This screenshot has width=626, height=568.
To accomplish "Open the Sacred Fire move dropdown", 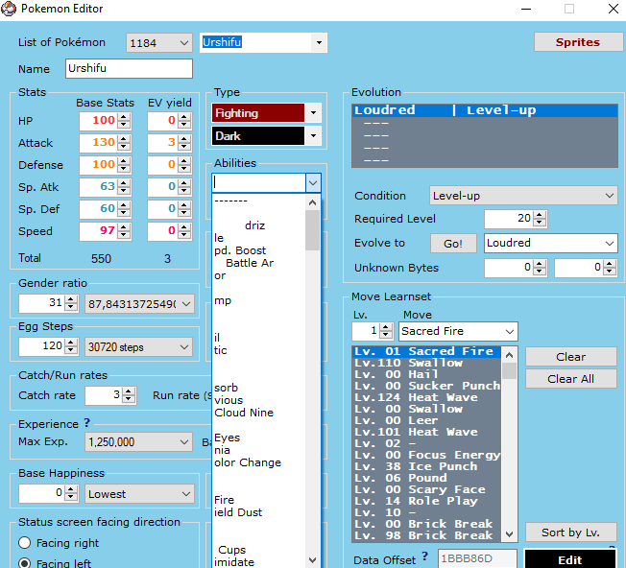I will point(509,331).
